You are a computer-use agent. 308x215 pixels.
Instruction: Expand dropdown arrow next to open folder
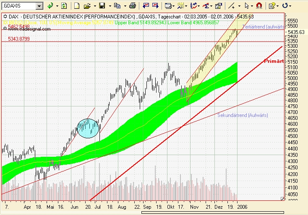click(95, 6)
